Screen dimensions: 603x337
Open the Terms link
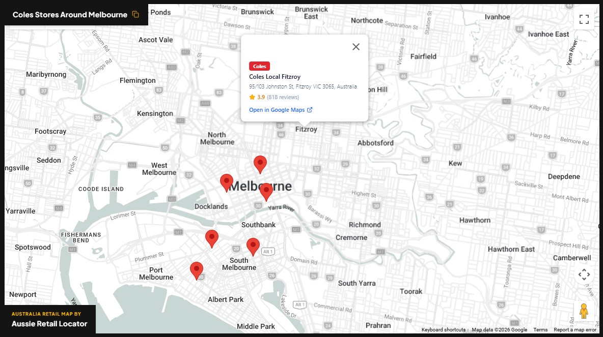pos(540,330)
